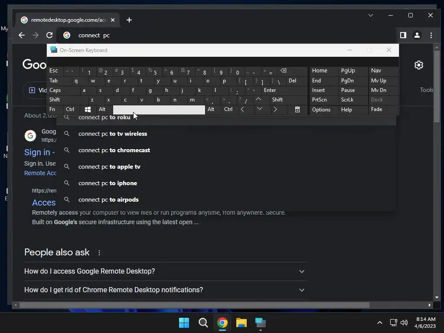This screenshot has width=444, height=333.
Task: Click the PgDn key on keyboard
Action: (353, 81)
